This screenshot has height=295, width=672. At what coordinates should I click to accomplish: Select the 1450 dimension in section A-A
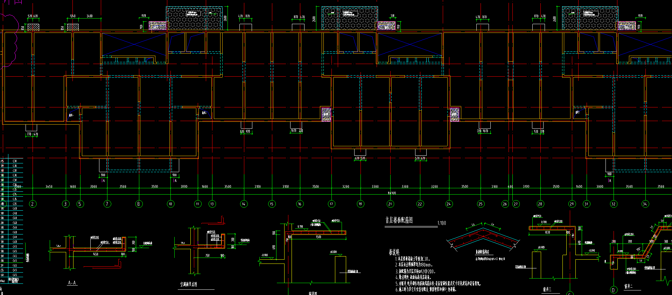[x=96, y=254]
